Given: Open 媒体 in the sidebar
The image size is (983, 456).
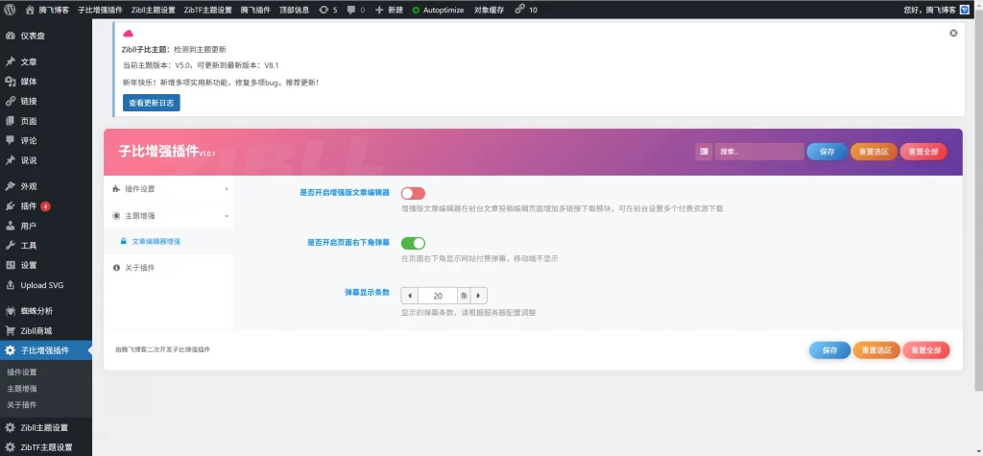Looking at the screenshot, I should (46, 82).
